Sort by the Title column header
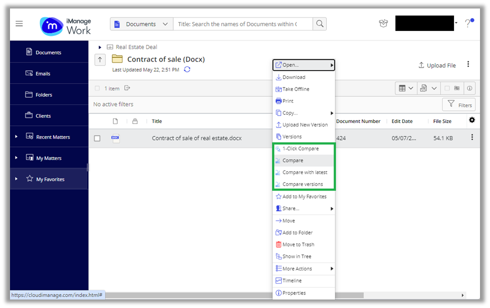 tap(157, 121)
